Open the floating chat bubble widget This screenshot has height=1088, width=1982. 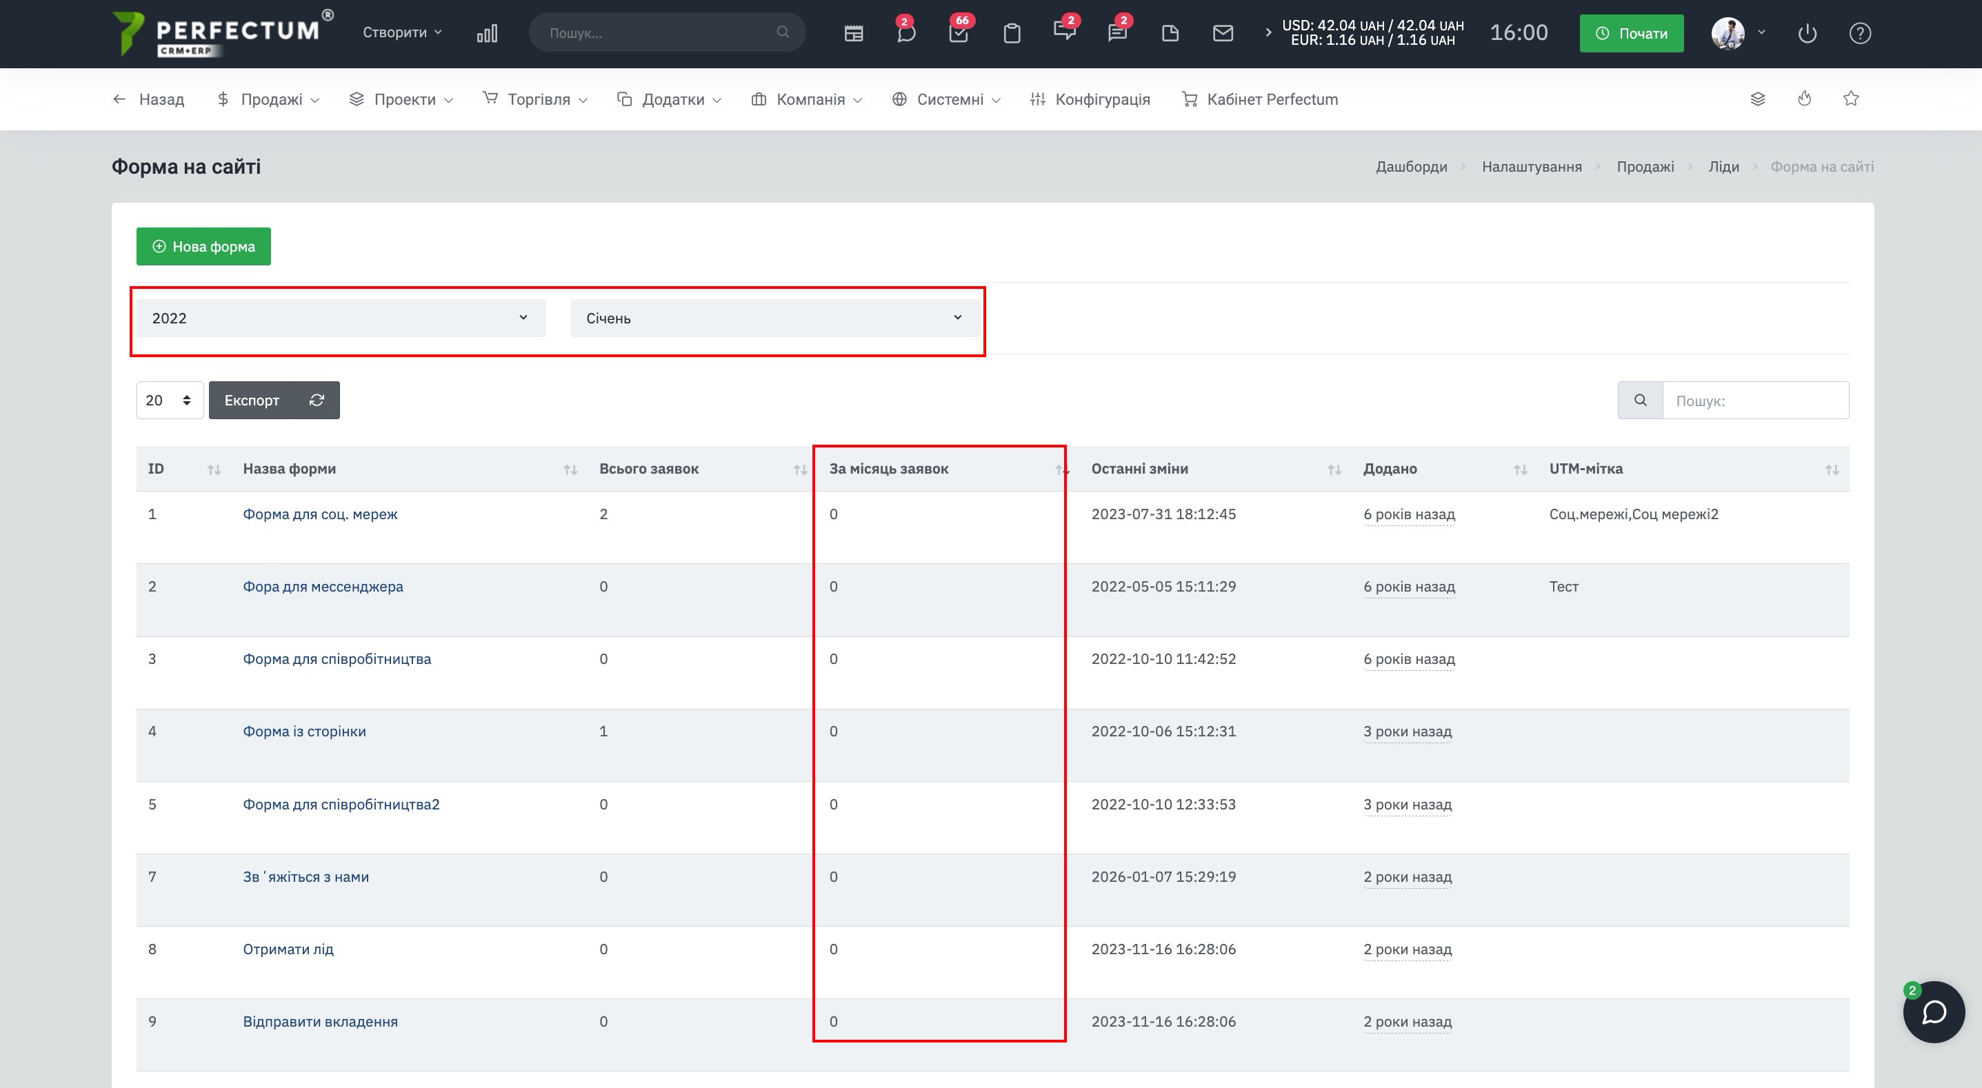click(x=1934, y=1012)
